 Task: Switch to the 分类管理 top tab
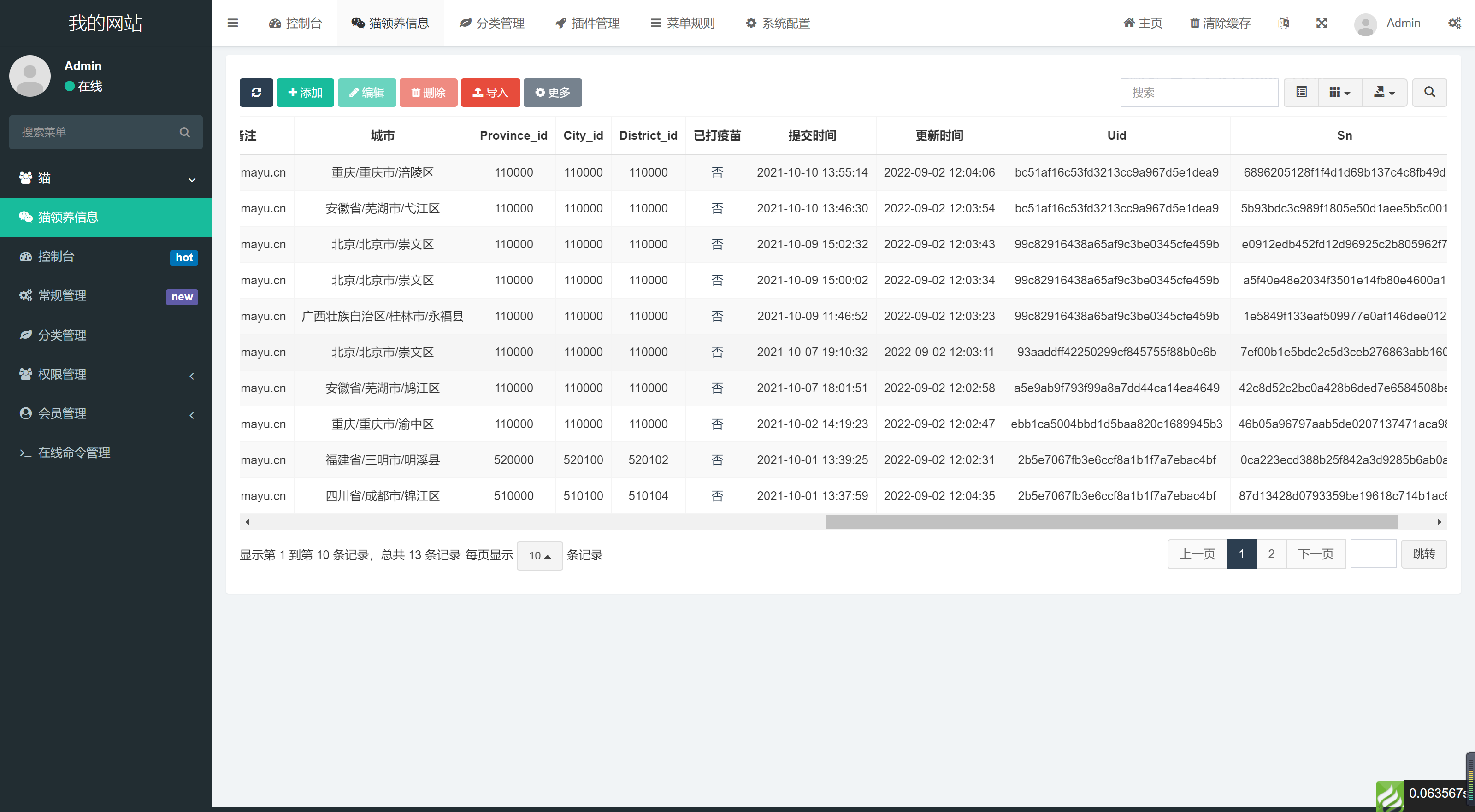coord(491,23)
